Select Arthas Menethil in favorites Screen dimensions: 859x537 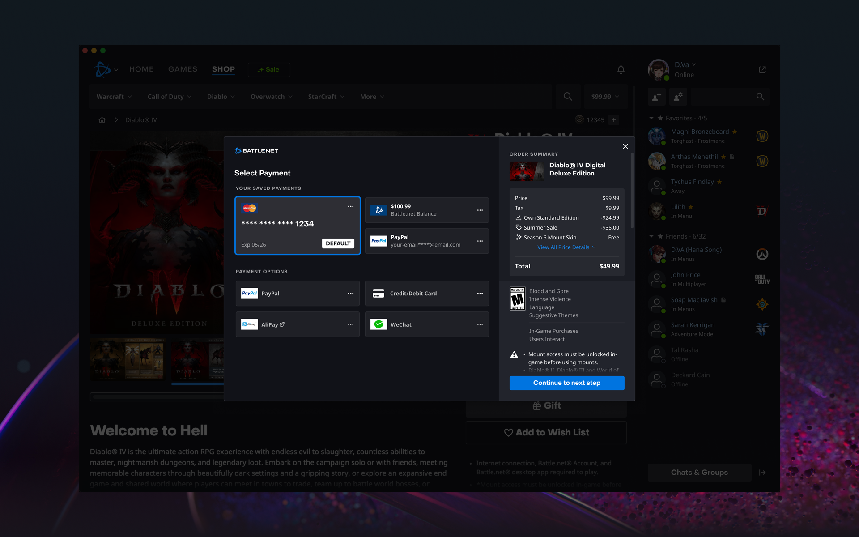tap(709, 161)
